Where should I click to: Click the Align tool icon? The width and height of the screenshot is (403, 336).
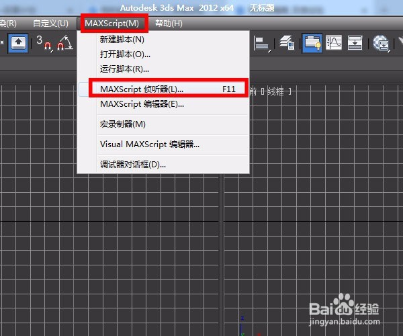(x=262, y=43)
